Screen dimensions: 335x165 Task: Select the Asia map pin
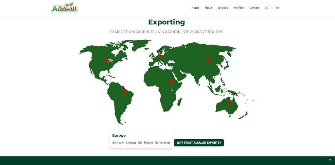click(208, 60)
